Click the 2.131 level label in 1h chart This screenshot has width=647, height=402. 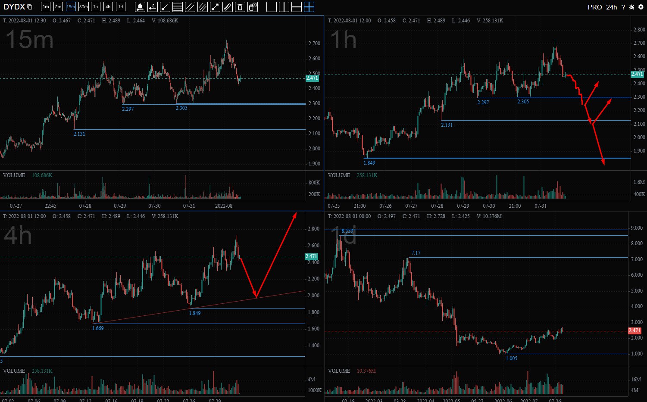(447, 125)
